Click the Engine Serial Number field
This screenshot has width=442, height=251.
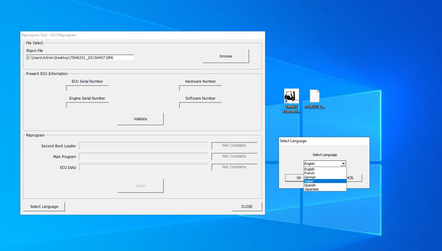88,105
